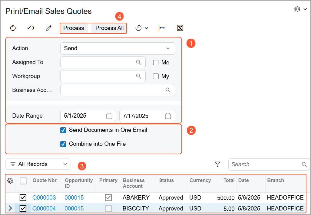Click into the grid Search field
The width and height of the screenshot is (311, 215).
click(x=266, y=165)
